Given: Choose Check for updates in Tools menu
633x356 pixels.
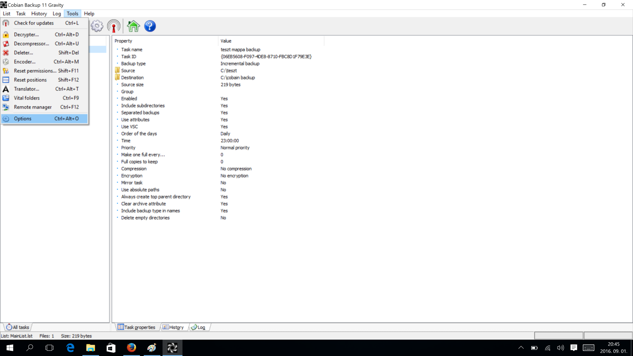Looking at the screenshot, I should coord(34,23).
